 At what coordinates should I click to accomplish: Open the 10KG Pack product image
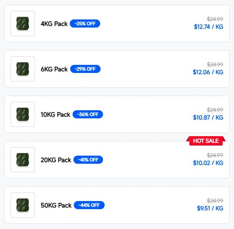tap(23, 114)
